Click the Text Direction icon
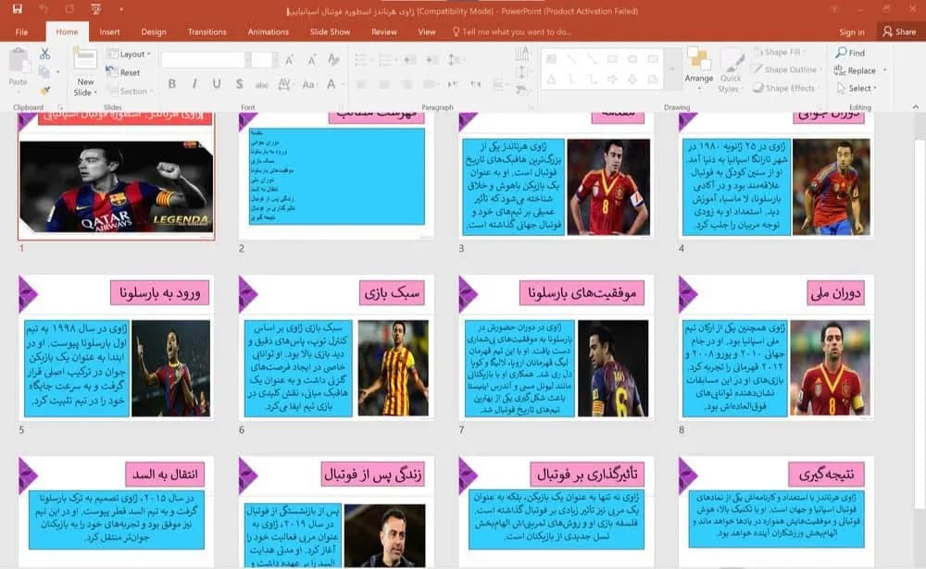The image size is (926, 569). (522, 54)
